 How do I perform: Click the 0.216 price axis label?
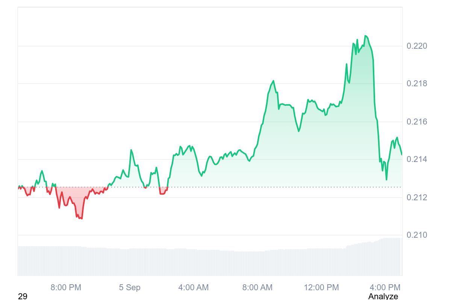click(x=417, y=122)
